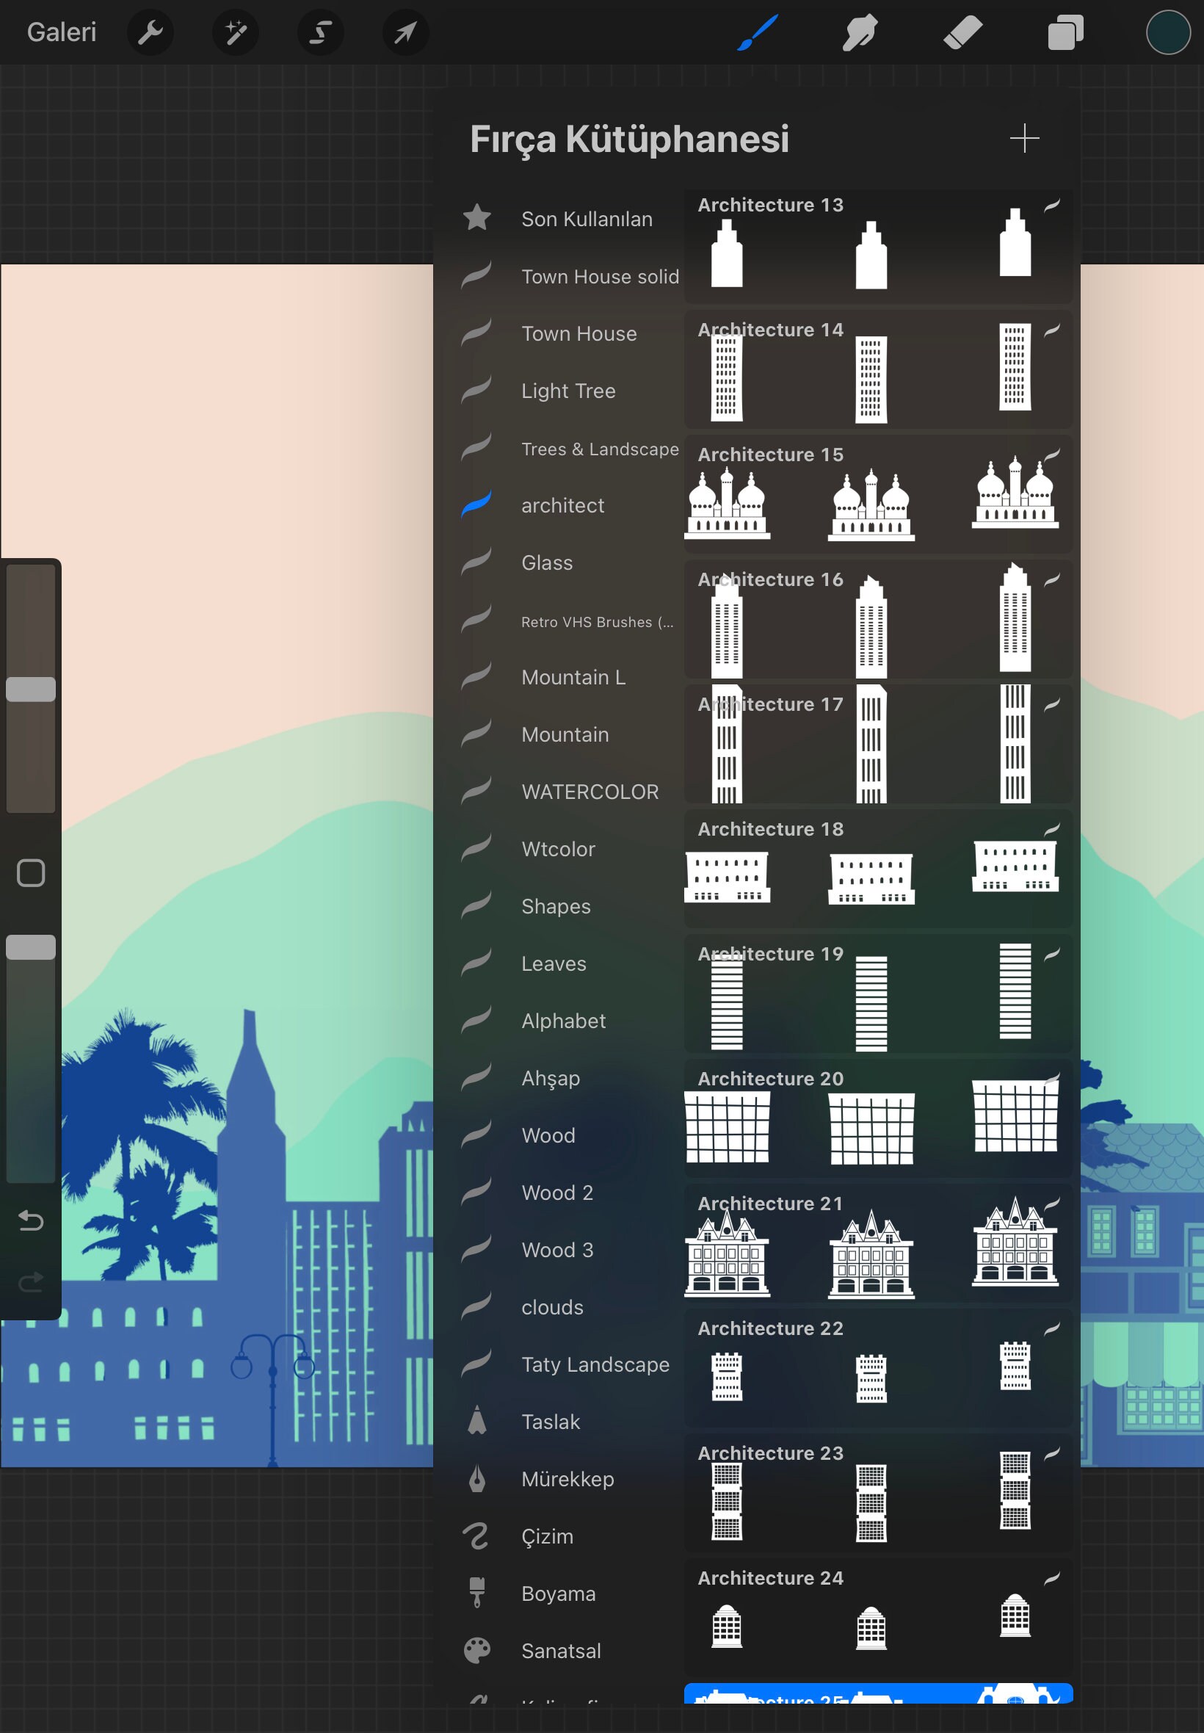
Task: Select the Çizim brush category
Action: click(x=547, y=1536)
